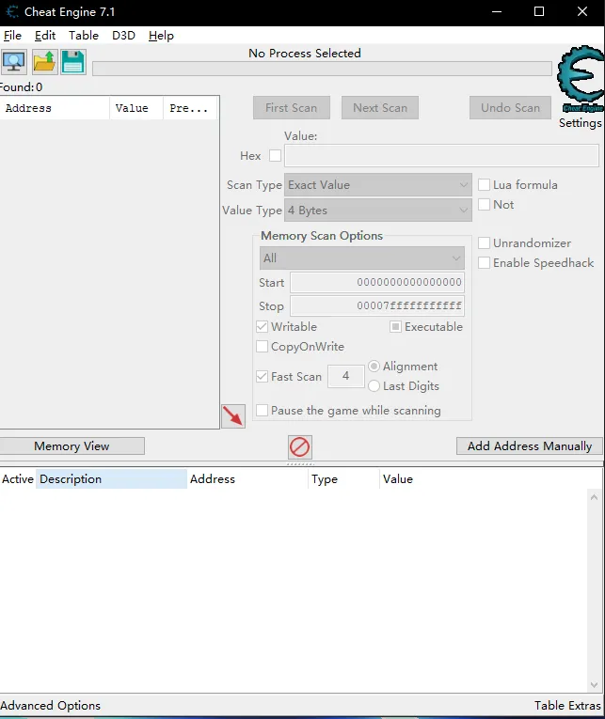Open the Value Type 4 Bytes dropdown
This screenshot has width=605, height=719.
(377, 211)
